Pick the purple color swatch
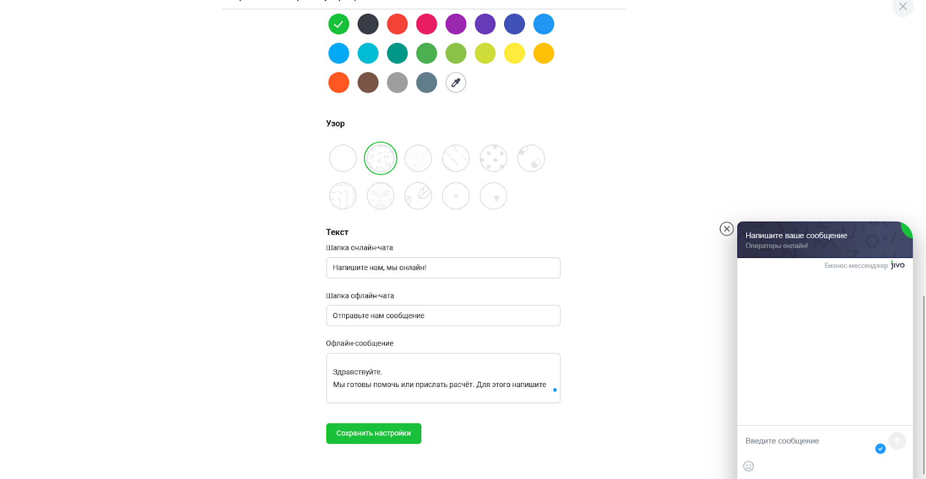This screenshot has height=479, width=926. (x=455, y=24)
